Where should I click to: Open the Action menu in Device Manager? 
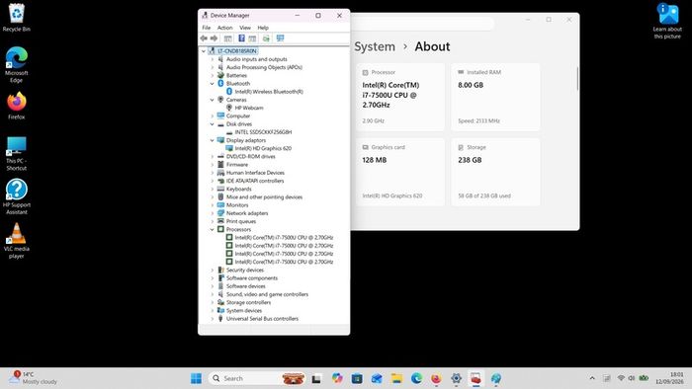tap(224, 28)
